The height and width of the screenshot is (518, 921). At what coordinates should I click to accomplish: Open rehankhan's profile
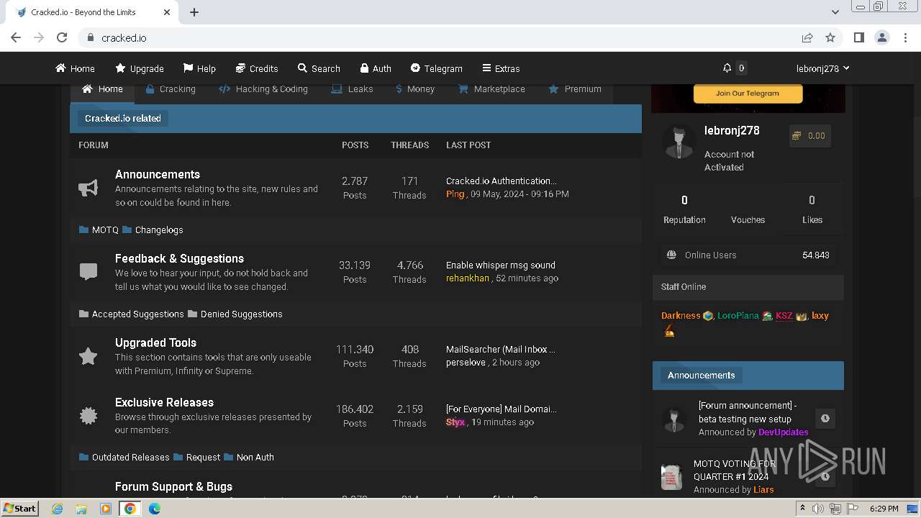pos(468,278)
